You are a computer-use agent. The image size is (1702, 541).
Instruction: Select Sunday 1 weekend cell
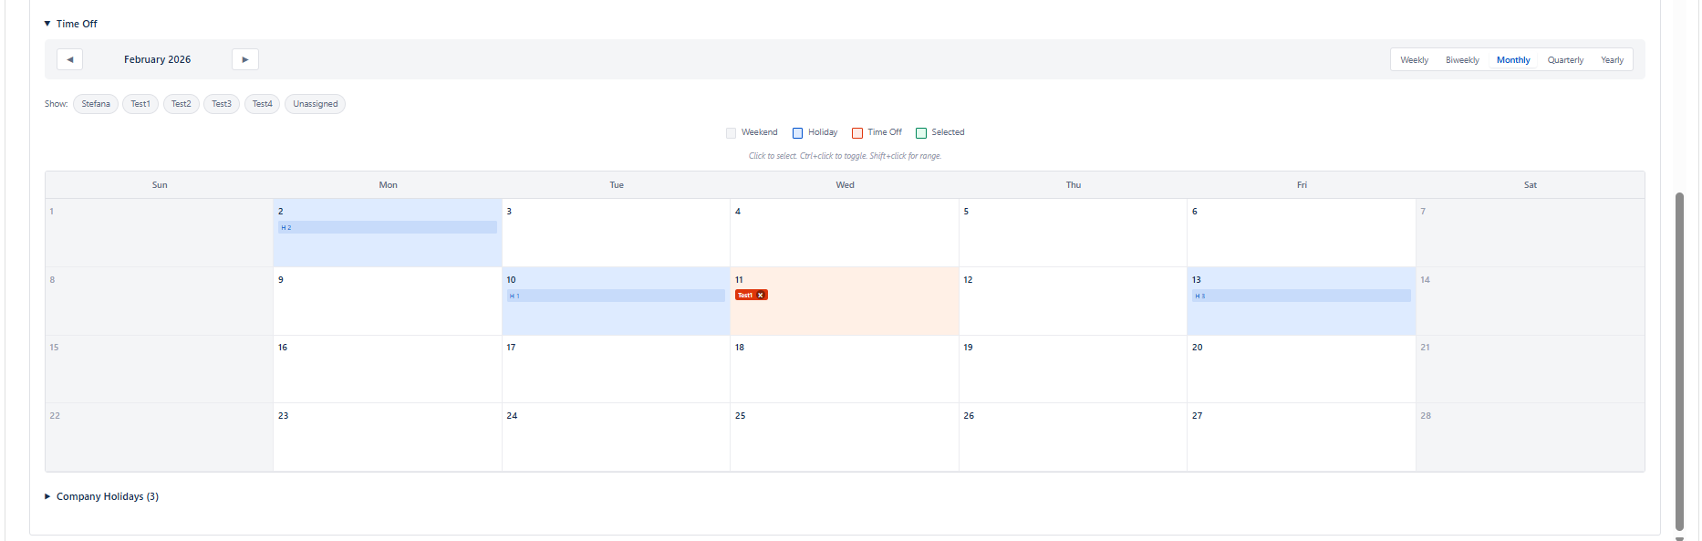(x=160, y=233)
